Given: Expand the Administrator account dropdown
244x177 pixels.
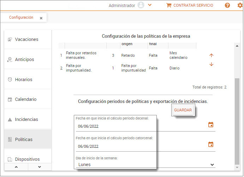Looking at the screenshot, I should tap(150, 5).
